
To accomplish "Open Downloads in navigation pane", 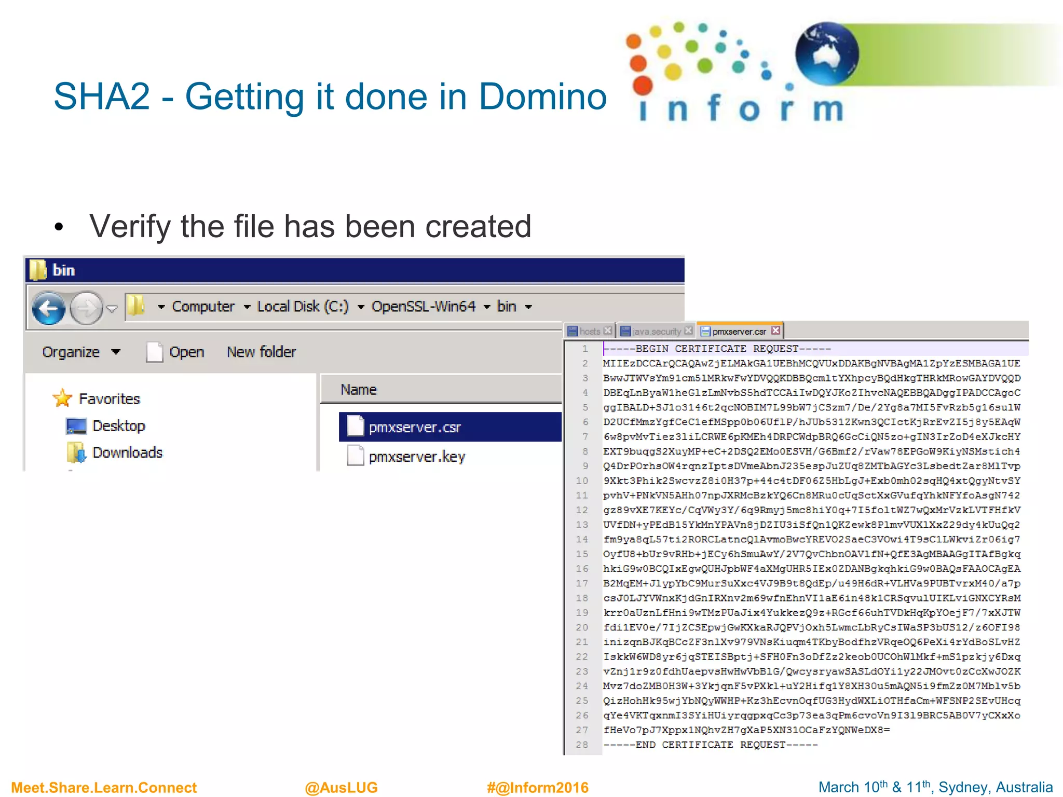I will pyautogui.click(x=128, y=453).
